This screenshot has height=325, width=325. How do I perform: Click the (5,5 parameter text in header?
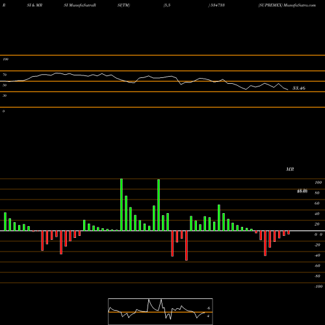pos(167,5)
